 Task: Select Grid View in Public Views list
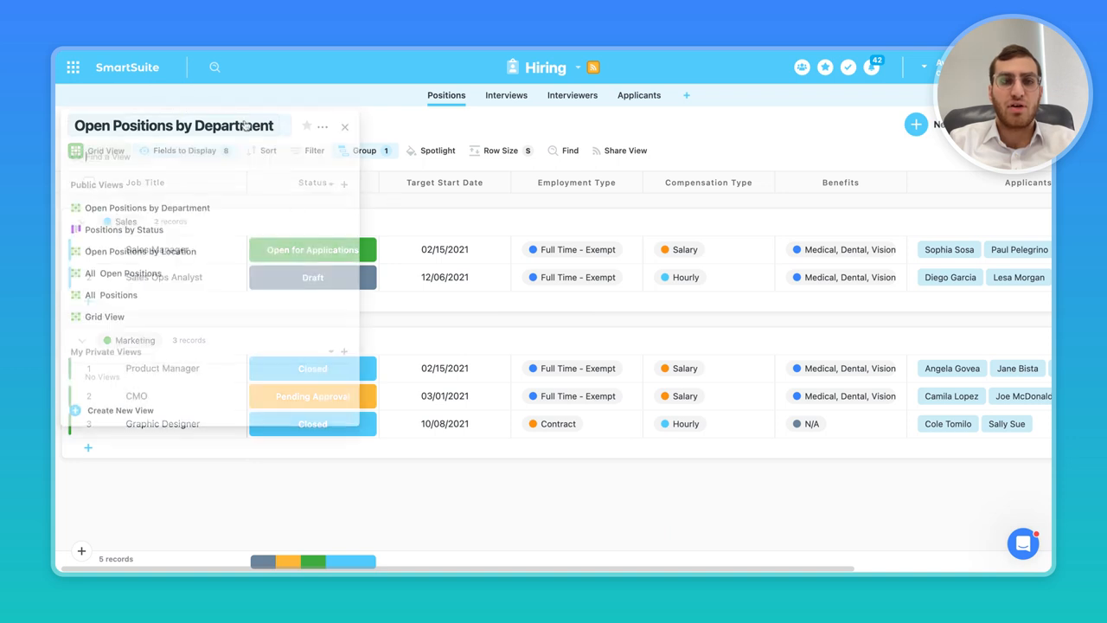tap(105, 317)
